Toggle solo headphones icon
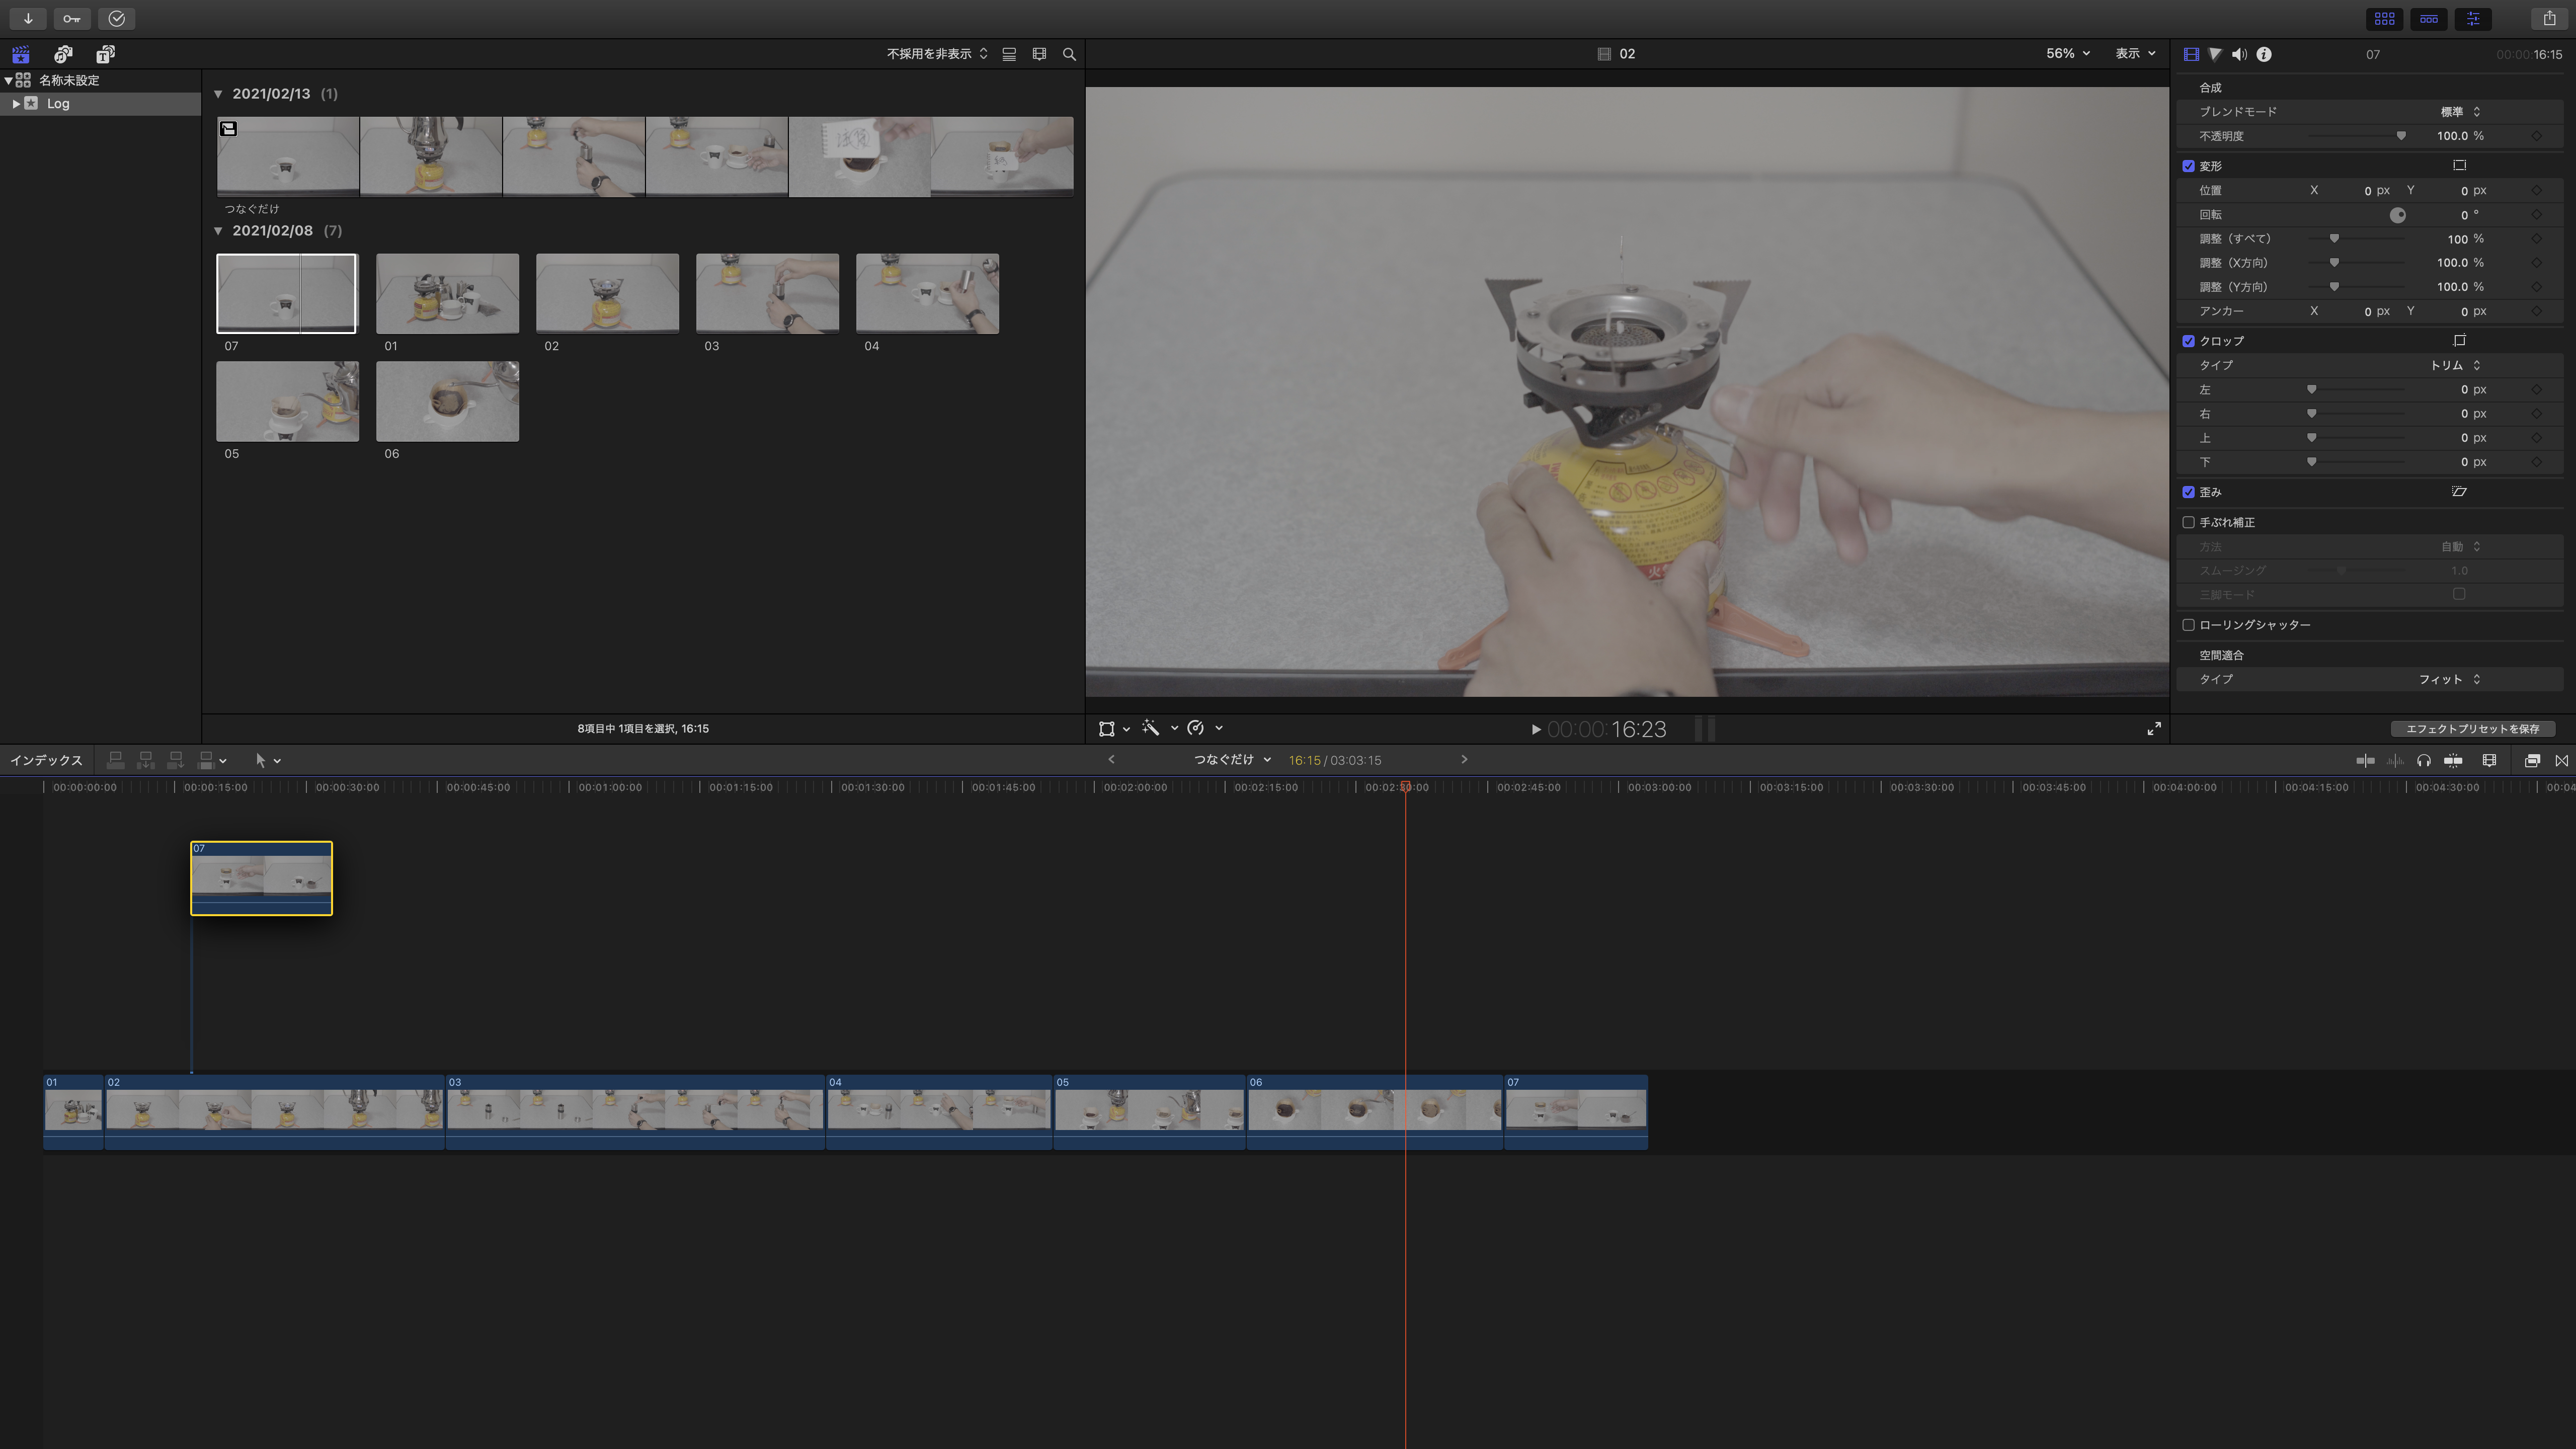The image size is (2576, 1449). [2423, 761]
